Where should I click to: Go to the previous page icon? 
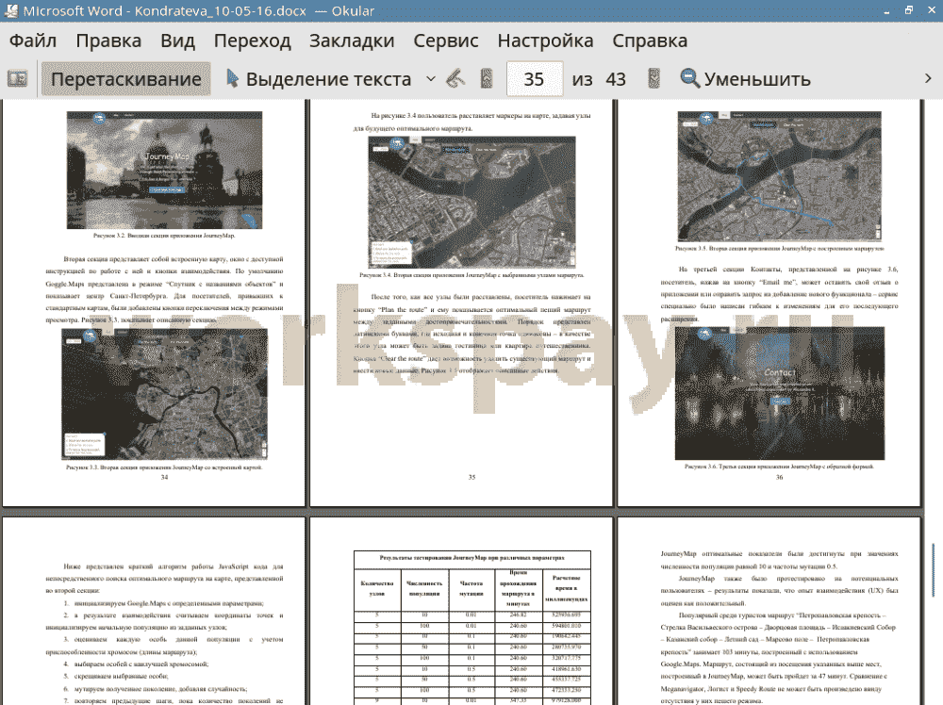tap(487, 79)
